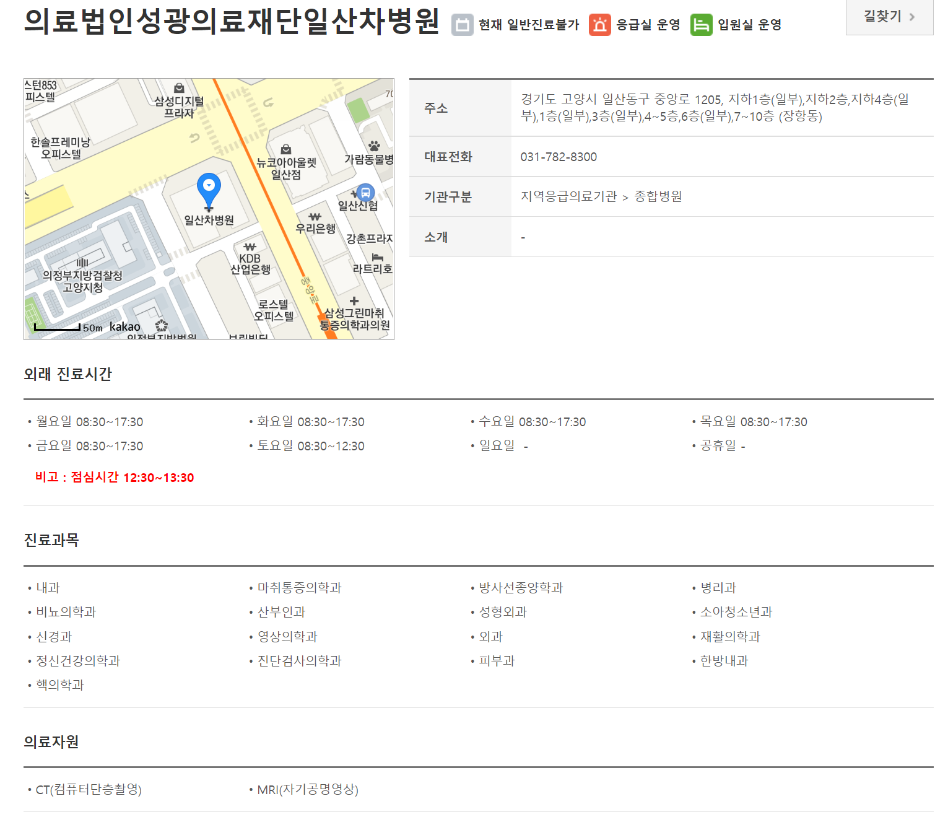Click 소아청소년과 department entry
The width and height of the screenshot is (948, 822).
click(736, 612)
